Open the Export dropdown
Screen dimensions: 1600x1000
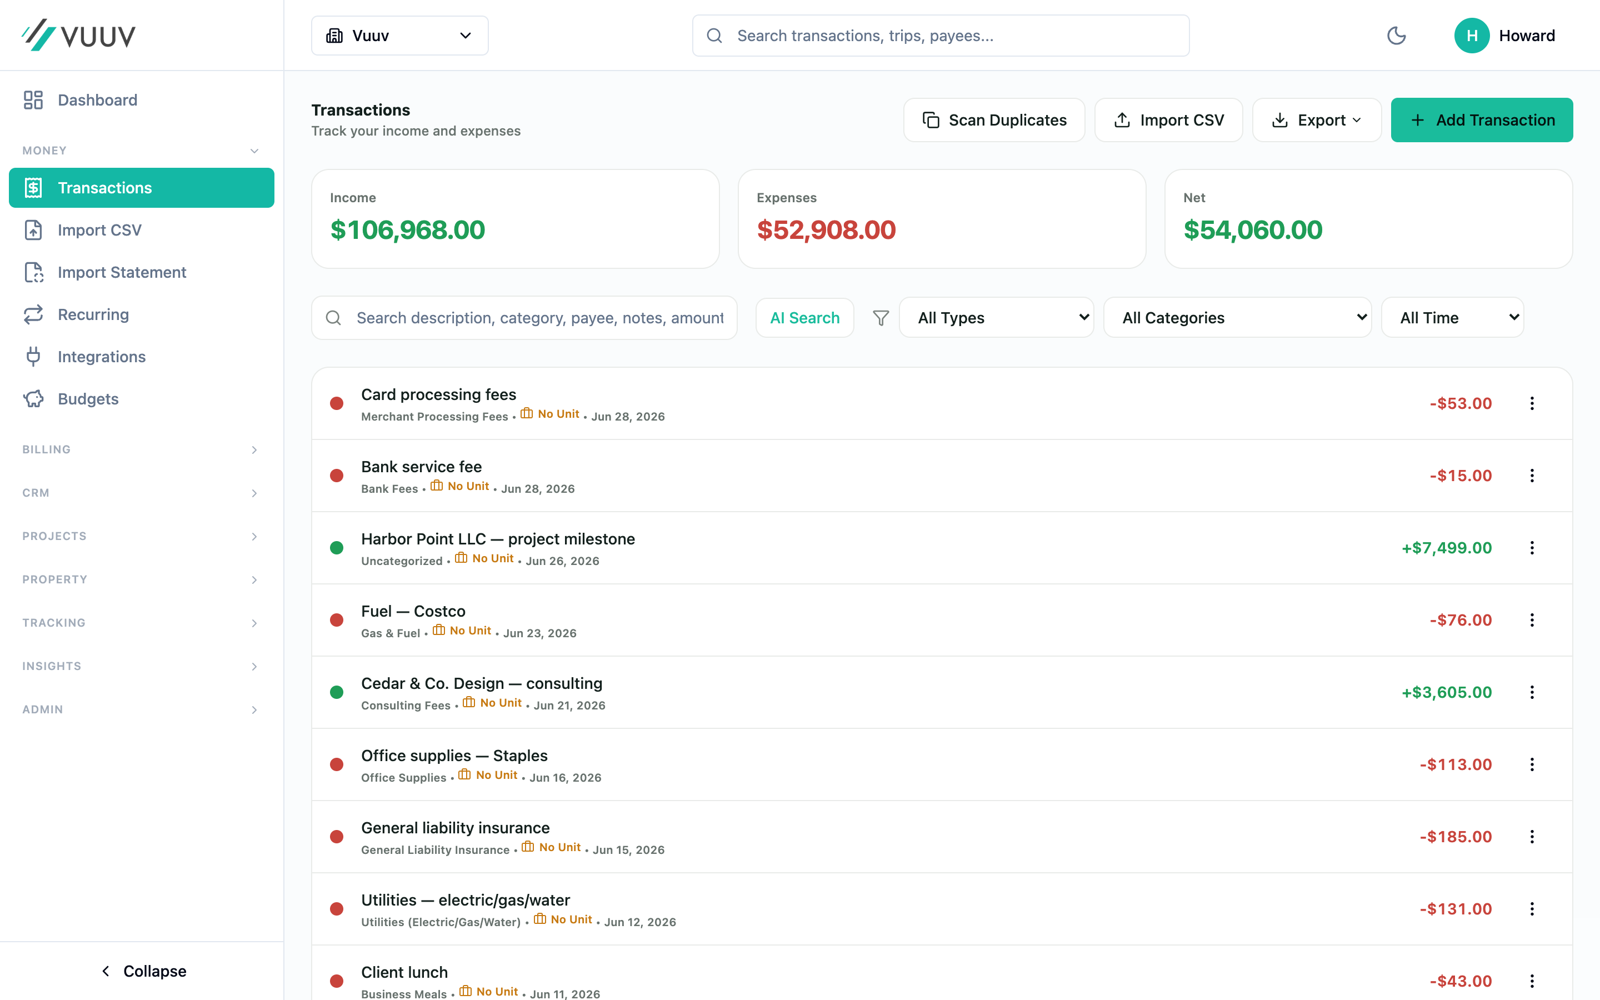1316,119
